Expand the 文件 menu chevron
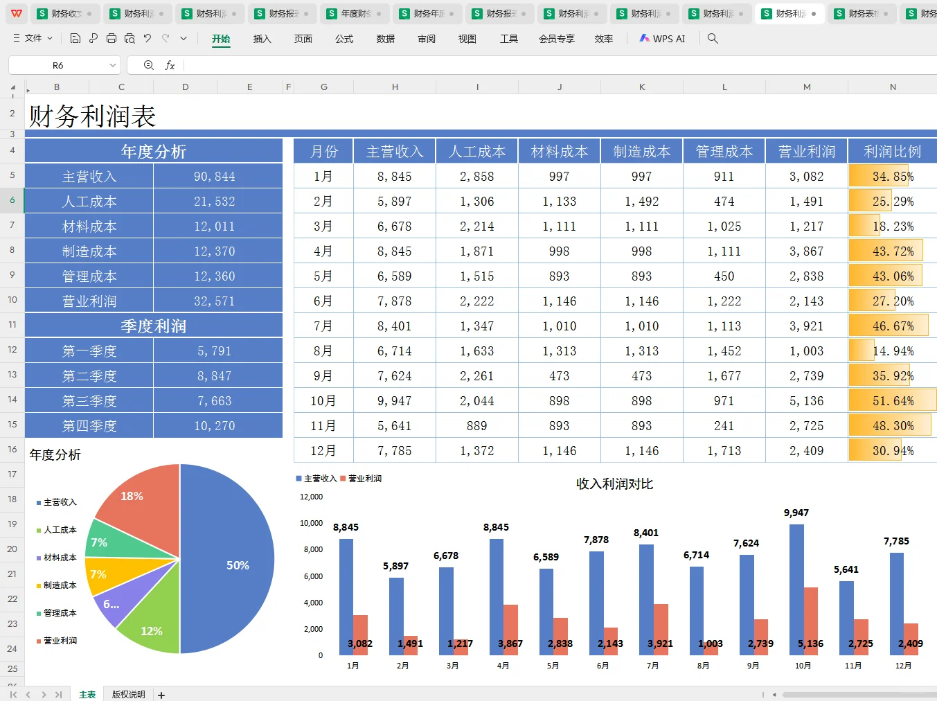The width and height of the screenshot is (937, 701). 50,39
